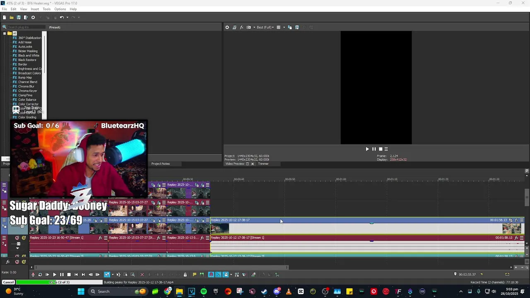The height and width of the screenshot is (298, 530).
Task: Open the Tools menu
Action: 46,9
